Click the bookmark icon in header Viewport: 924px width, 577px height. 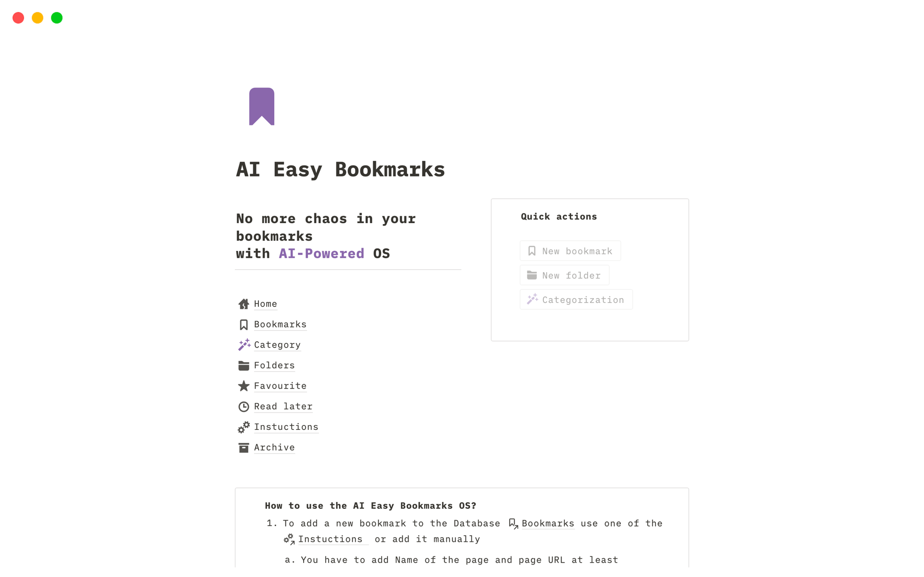click(x=262, y=106)
